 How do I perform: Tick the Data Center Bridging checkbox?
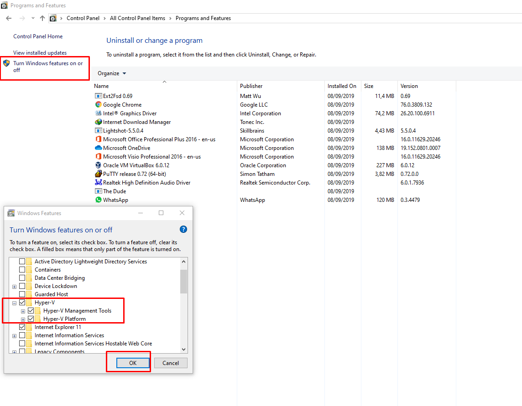click(x=22, y=278)
